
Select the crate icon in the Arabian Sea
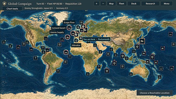(108, 54)
